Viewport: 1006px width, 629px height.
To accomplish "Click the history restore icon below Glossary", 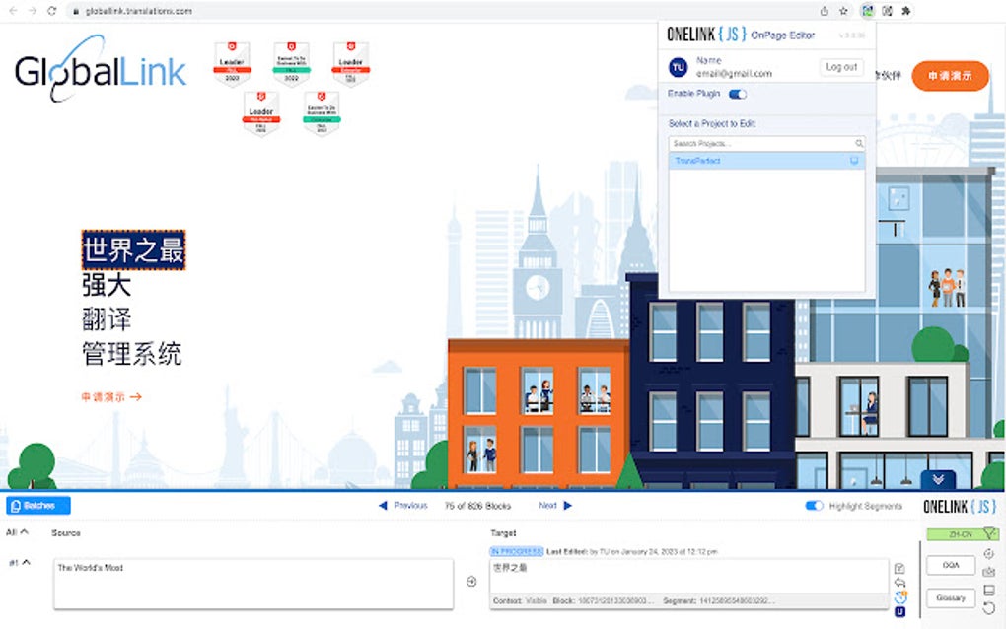I will 991,609.
